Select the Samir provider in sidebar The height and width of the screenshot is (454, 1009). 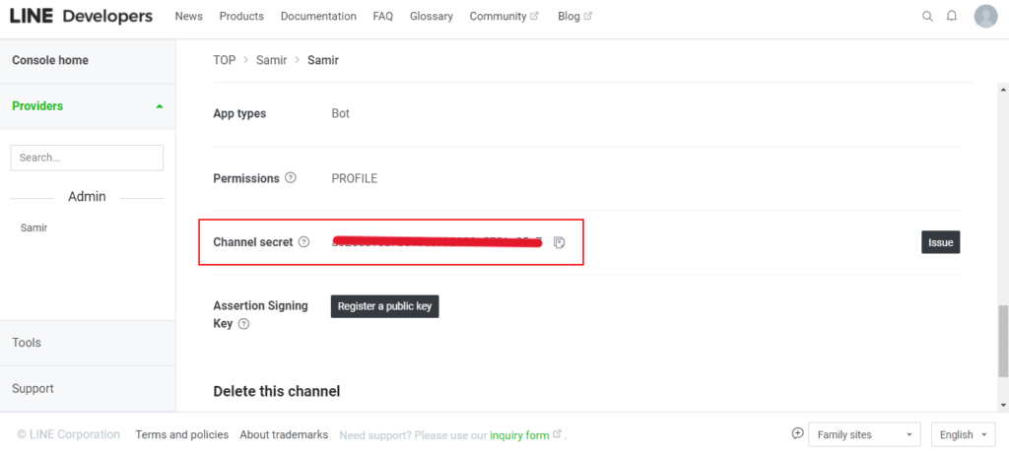34,227
